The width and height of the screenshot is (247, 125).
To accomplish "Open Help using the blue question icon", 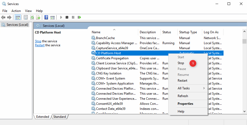I will click(x=46, y=17).
